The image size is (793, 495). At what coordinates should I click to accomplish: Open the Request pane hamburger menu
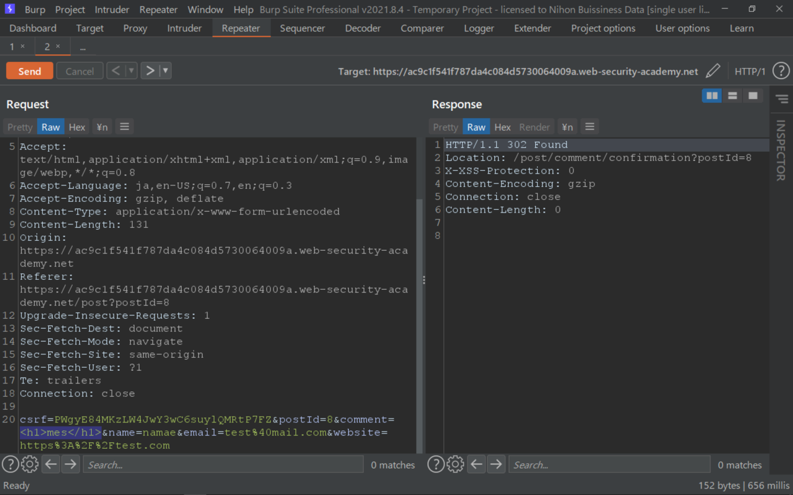tap(124, 127)
